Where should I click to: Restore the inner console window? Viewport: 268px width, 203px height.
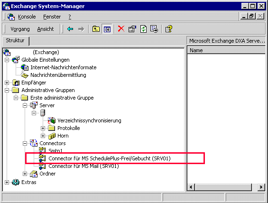[251, 17]
